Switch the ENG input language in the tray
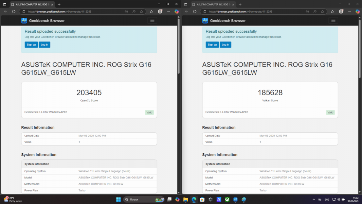362x204 pixels. [x=327, y=200]
